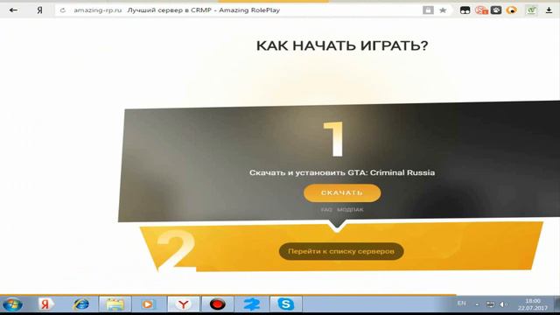
Task: Open the media player taskbar icon
Action: [x=148, y=304]
